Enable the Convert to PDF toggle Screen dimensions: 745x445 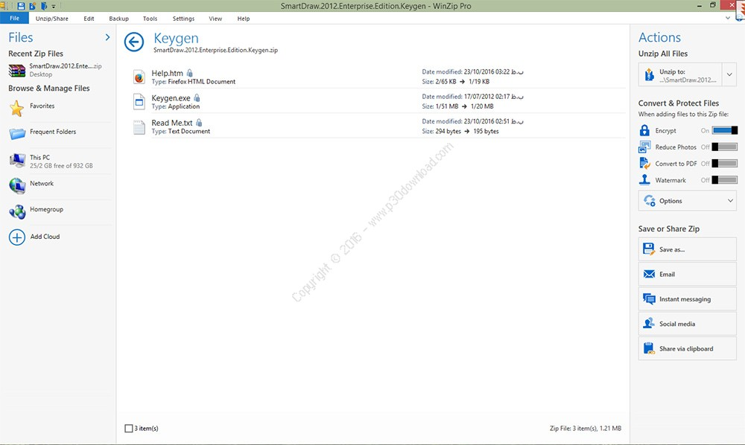(725, 164)
